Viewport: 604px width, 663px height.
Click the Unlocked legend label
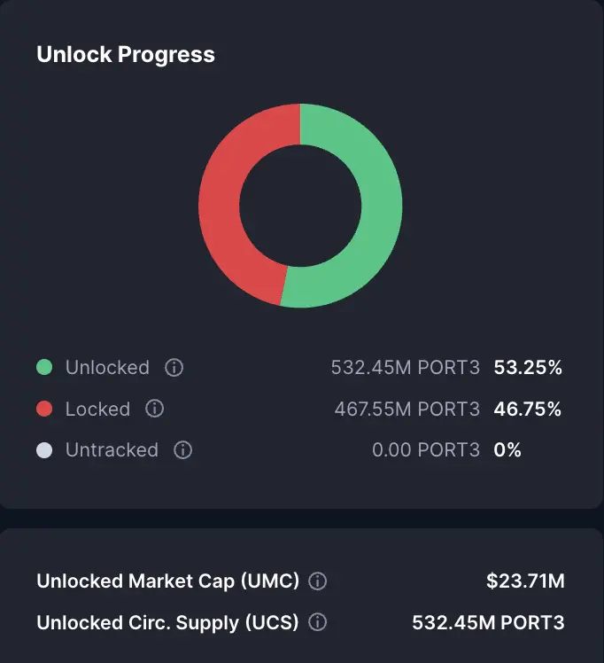[107, 368]
